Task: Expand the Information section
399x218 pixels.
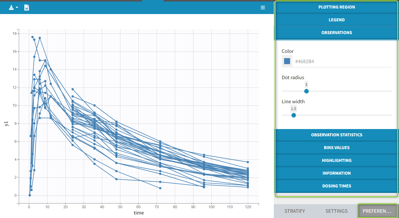Action: (337, 173)
